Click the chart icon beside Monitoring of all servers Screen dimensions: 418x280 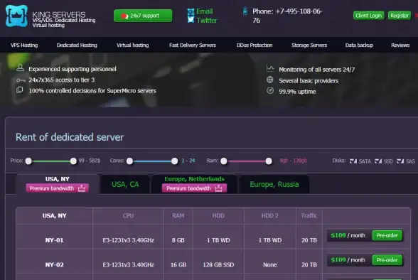[270, 68]
